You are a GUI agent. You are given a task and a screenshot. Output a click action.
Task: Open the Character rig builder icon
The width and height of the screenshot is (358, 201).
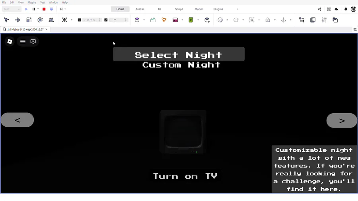[164, 20]
